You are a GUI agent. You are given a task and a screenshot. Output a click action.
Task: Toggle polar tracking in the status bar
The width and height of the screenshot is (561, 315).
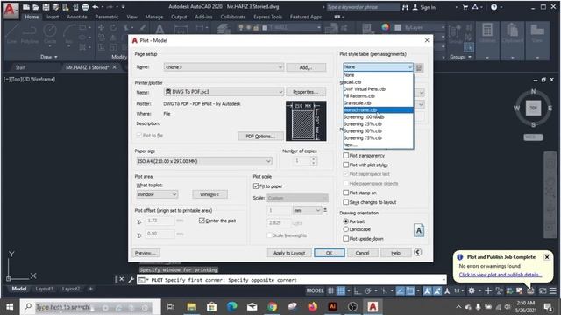click(367, 290)
